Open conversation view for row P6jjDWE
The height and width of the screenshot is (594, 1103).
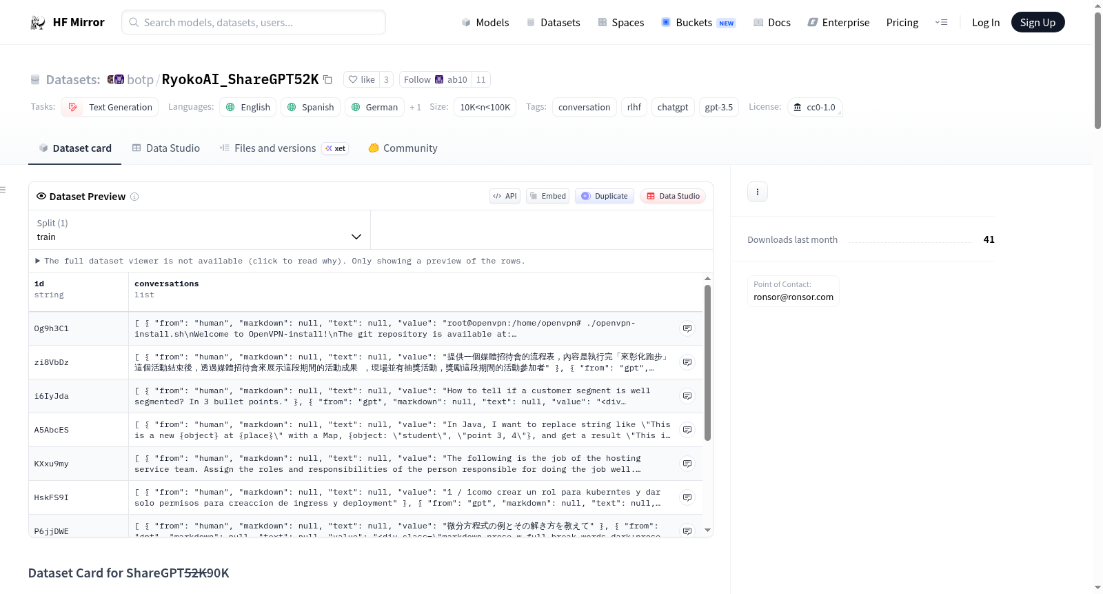(687, 531)
